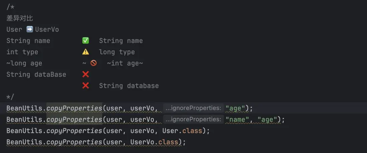Image resolution: width=367 pixels, height=153 pixels.
Task: Click the "name" string literal argument
Action: coord(237,120)
